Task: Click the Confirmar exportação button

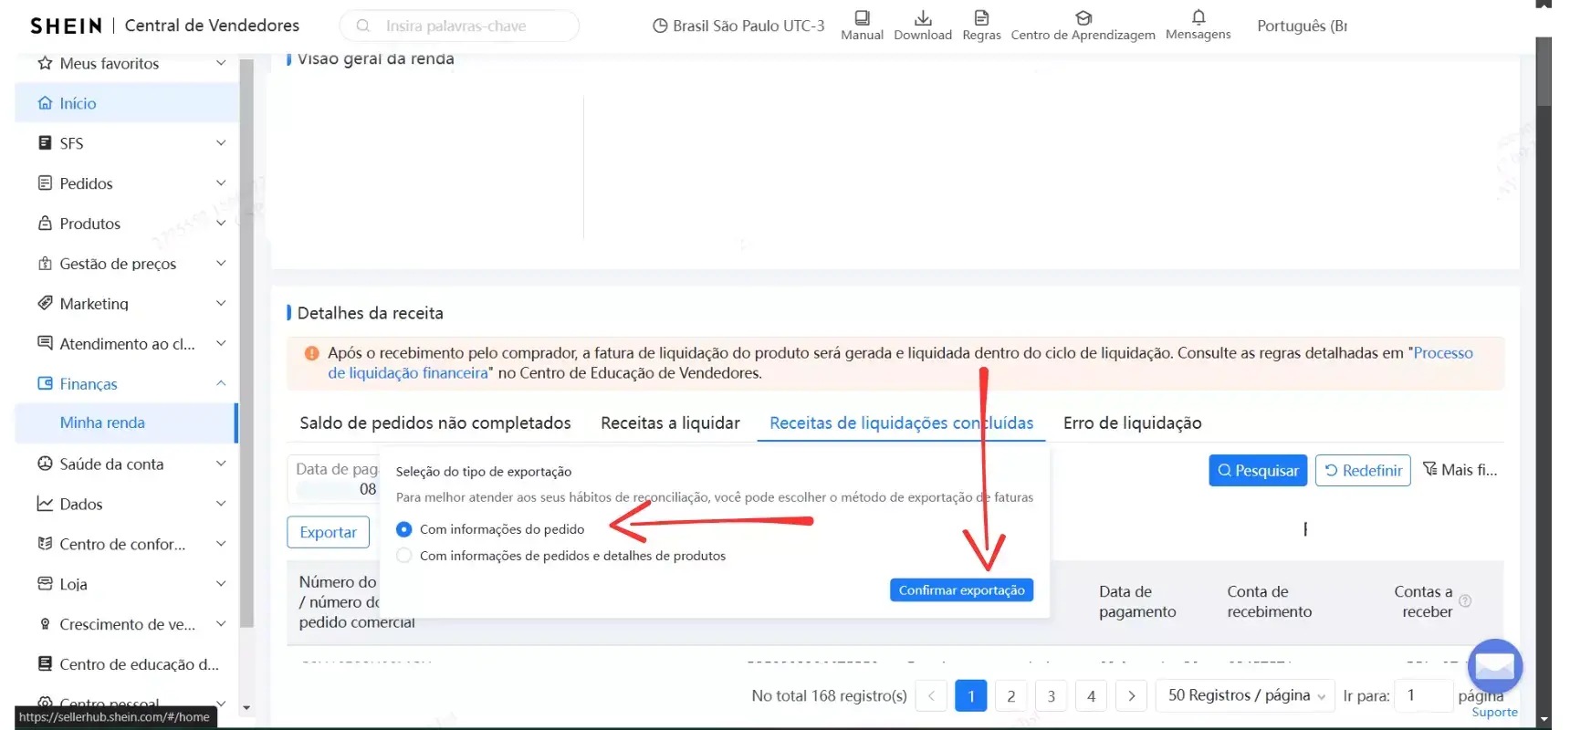Action: click(x=961, y=590)
